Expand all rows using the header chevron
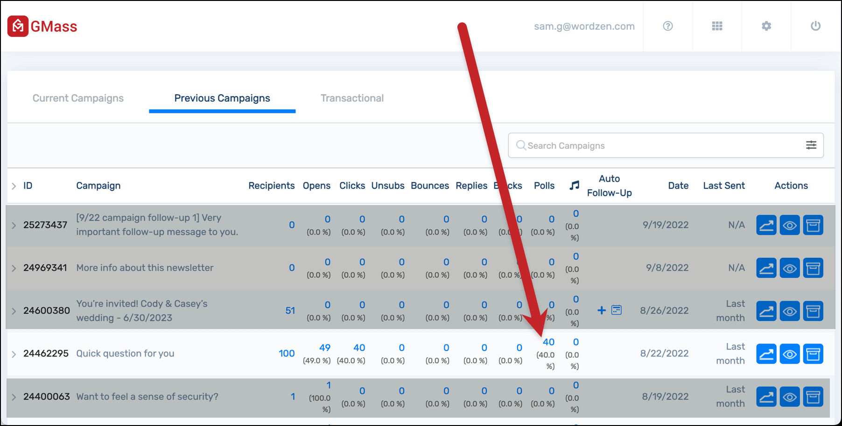The height and width of the screenshot is (426, 842). [x=14, y=186]
